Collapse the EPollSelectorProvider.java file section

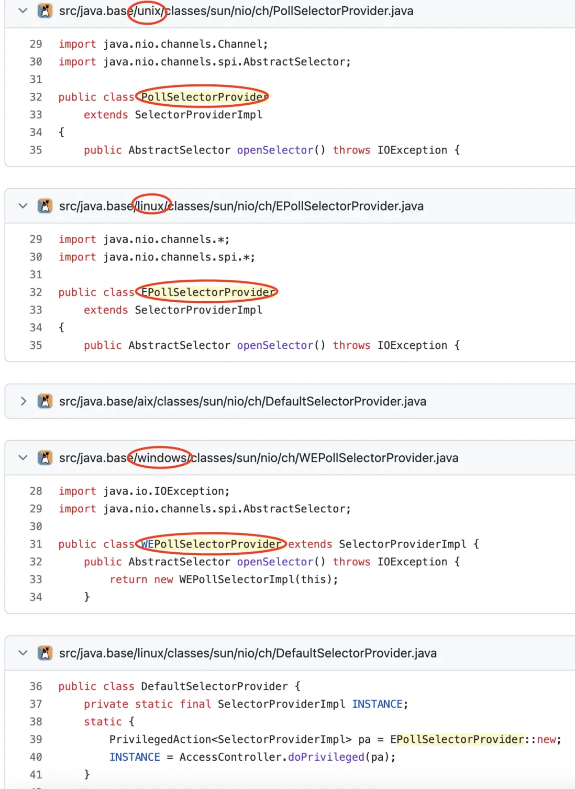tap(23, 206)
